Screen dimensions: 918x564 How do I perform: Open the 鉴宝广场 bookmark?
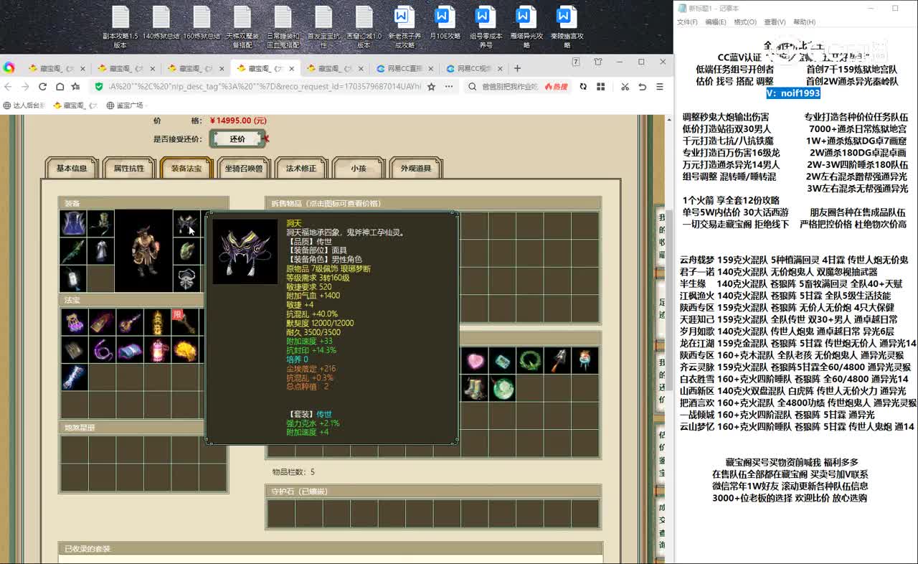[126, 105]
